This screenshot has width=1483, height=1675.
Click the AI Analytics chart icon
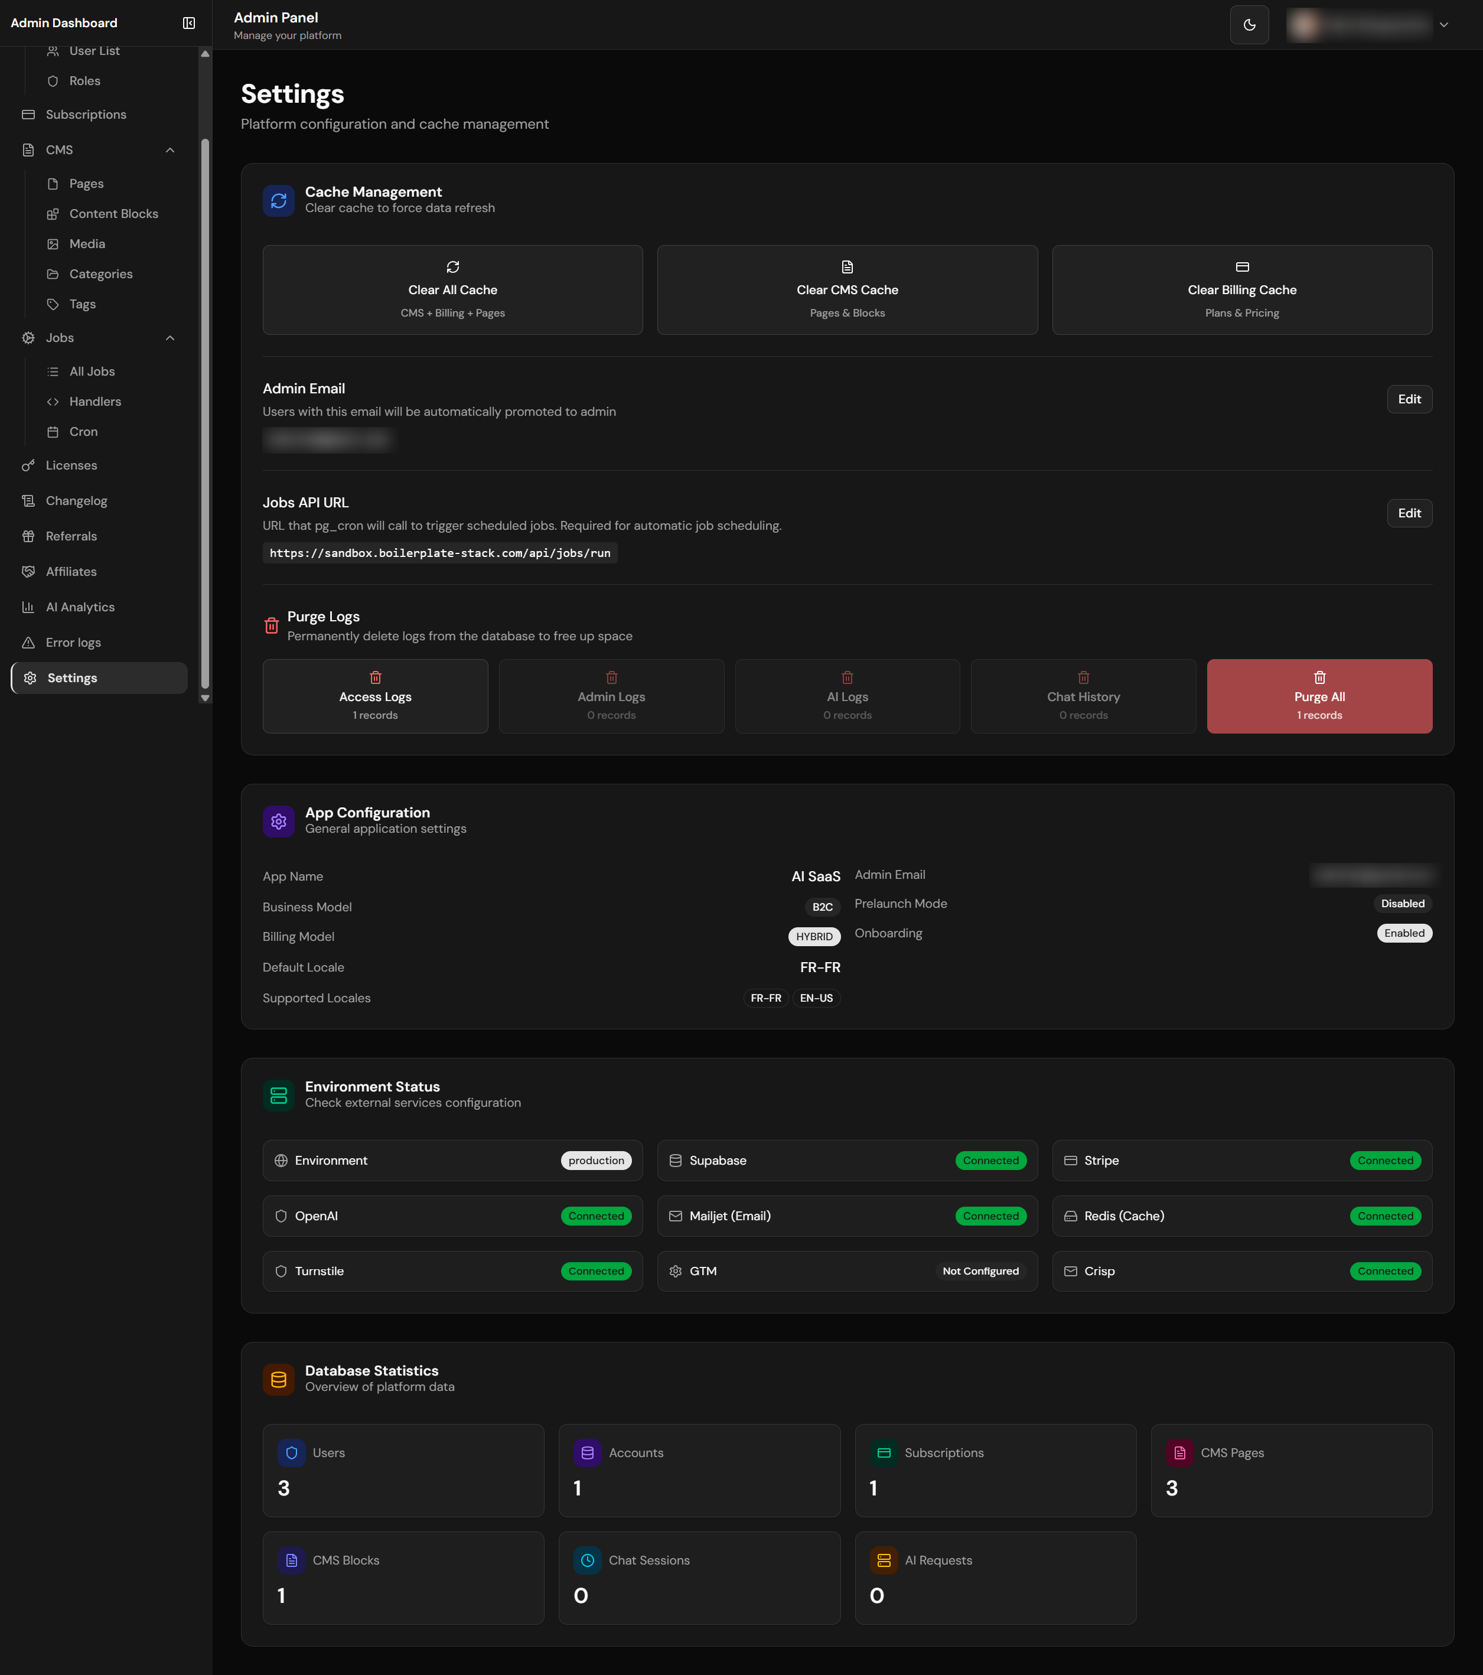point(28,607)
